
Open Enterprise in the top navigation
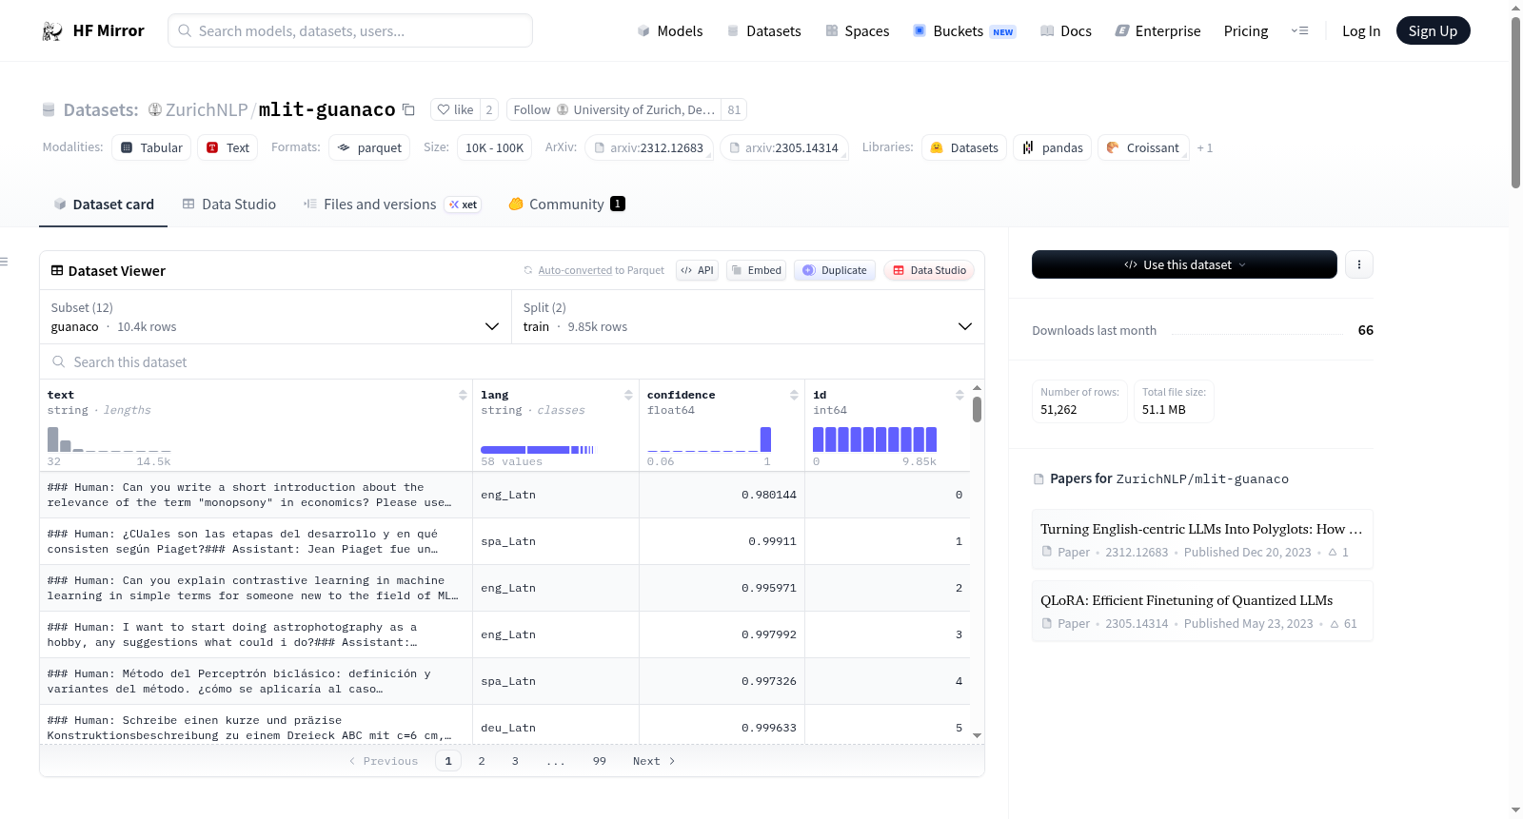pos(1157,31)
